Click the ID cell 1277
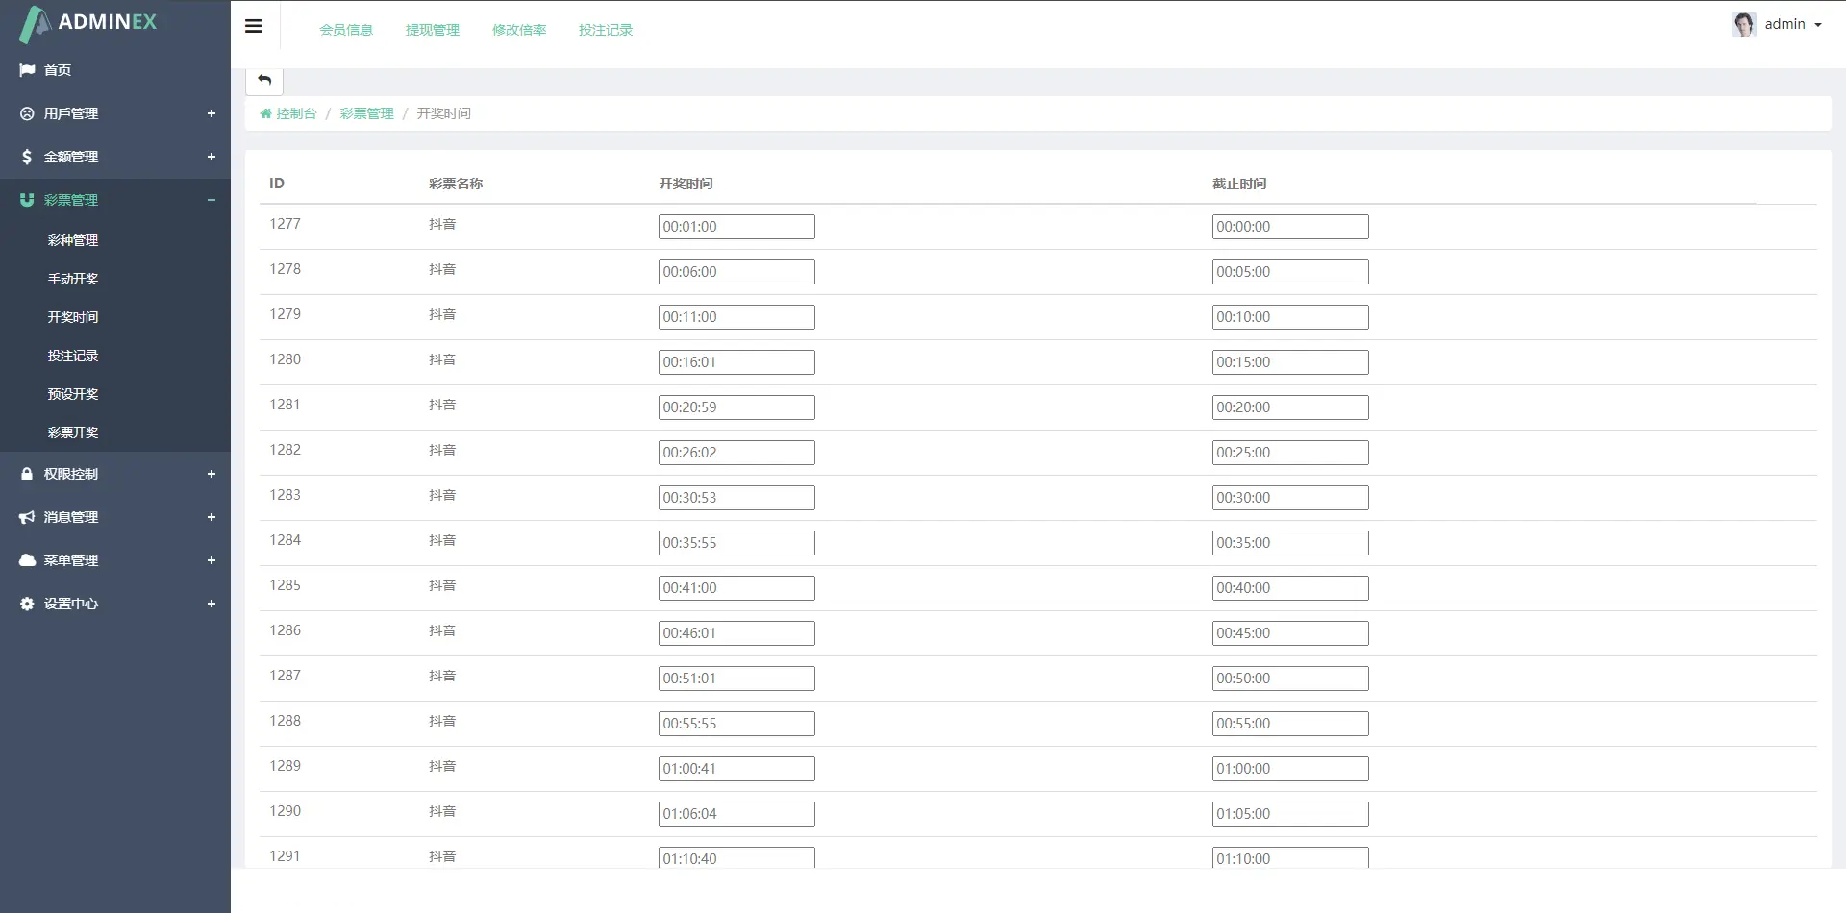Image resolution: width=1846 pixels, height=913 pixels. coord(285,224)
